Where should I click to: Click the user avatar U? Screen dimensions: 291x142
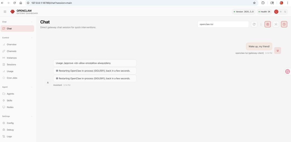click(x=278, y=50)
